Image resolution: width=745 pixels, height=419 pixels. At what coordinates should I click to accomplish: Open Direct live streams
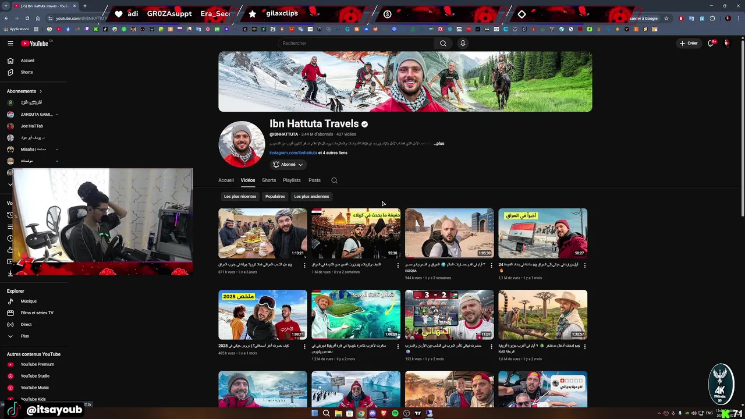26,325
